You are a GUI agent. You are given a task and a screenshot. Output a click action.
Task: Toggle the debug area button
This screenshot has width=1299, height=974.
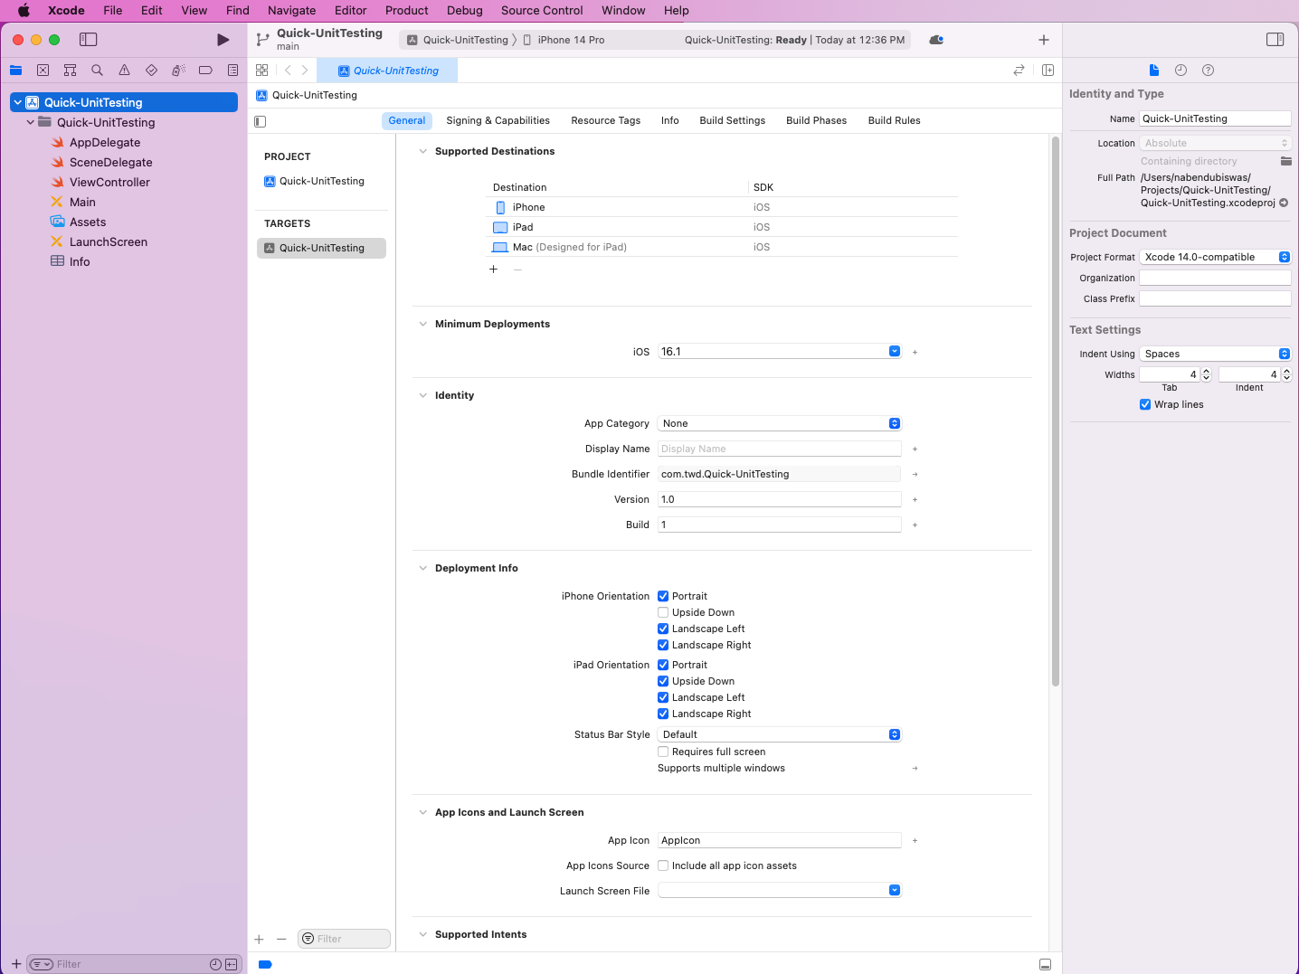click(1045, 964)
